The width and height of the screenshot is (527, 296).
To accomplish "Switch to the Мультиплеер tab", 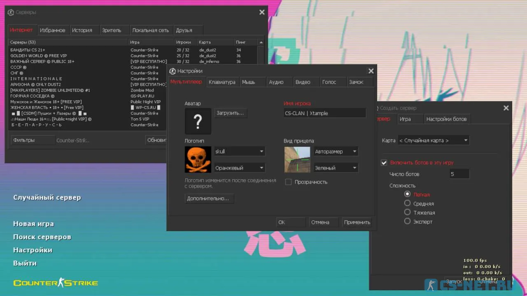I will pos(187,82).
